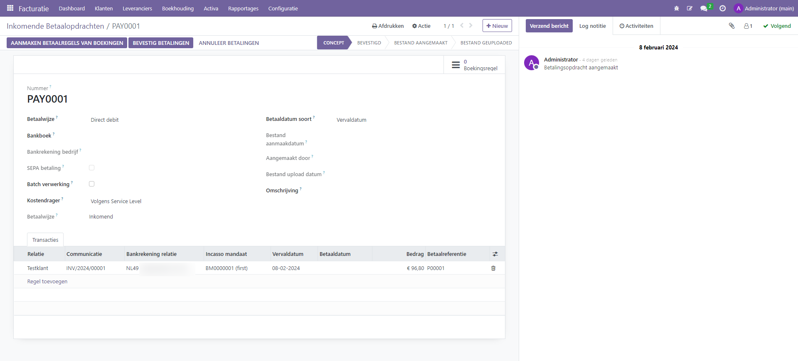
Task: Toggle the Batch verwerking checkbox
Action: tap(91, 184)
